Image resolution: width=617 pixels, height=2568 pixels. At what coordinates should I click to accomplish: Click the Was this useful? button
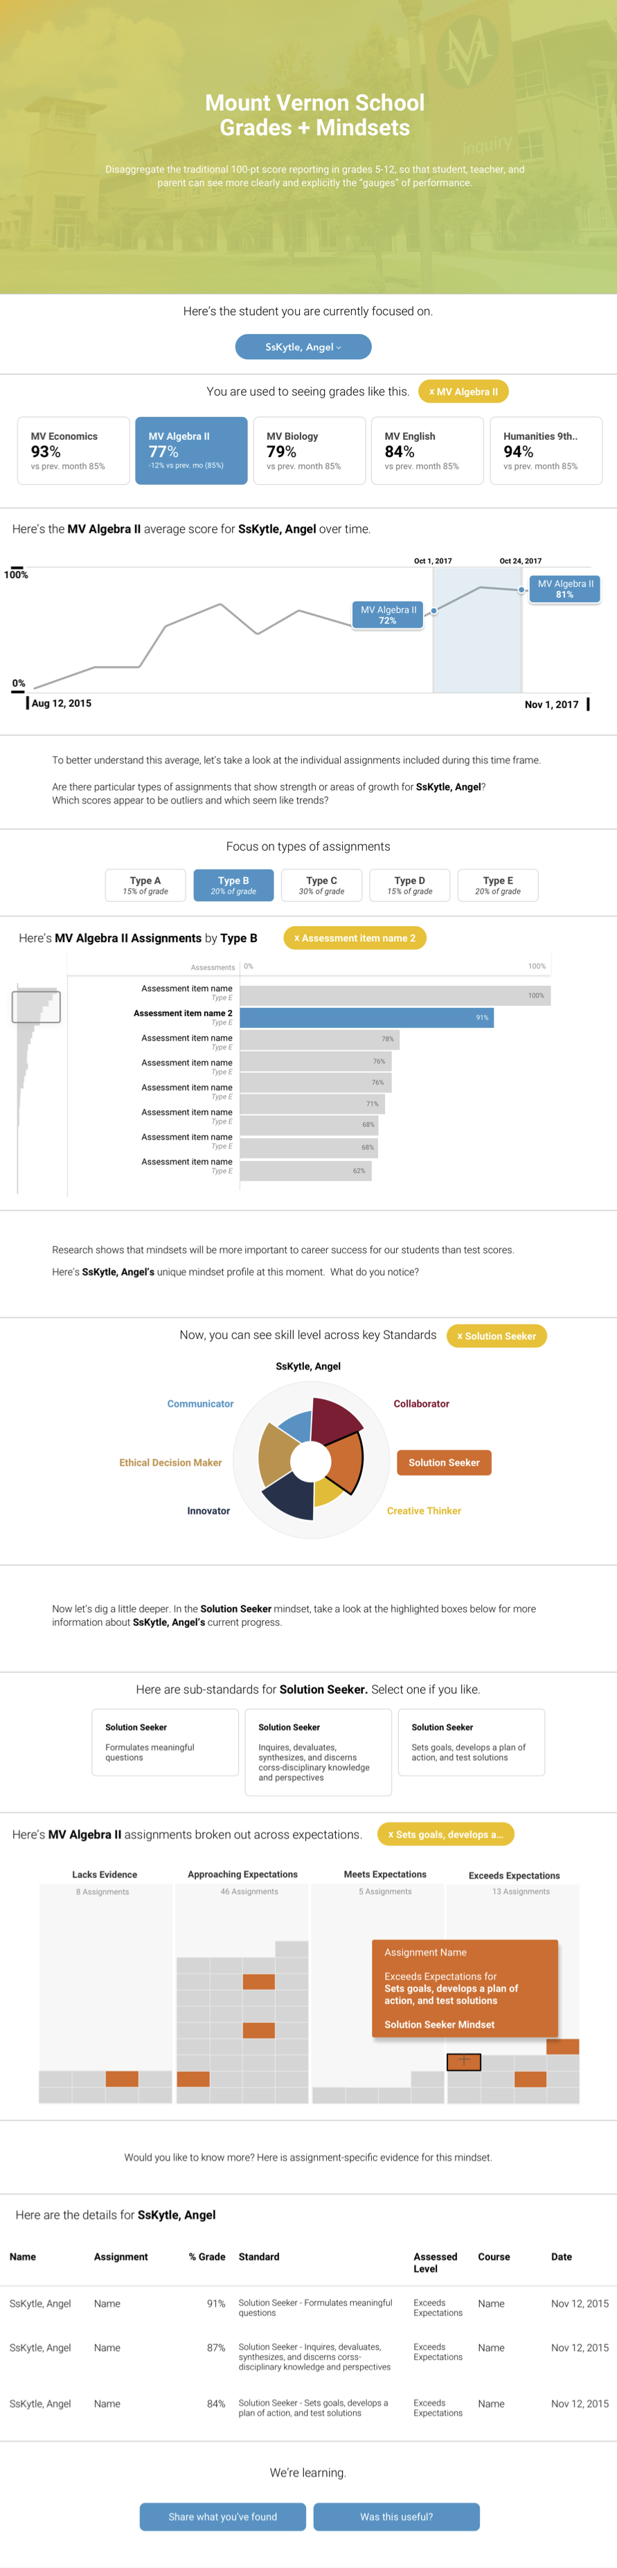click(x=397, y=2517)
